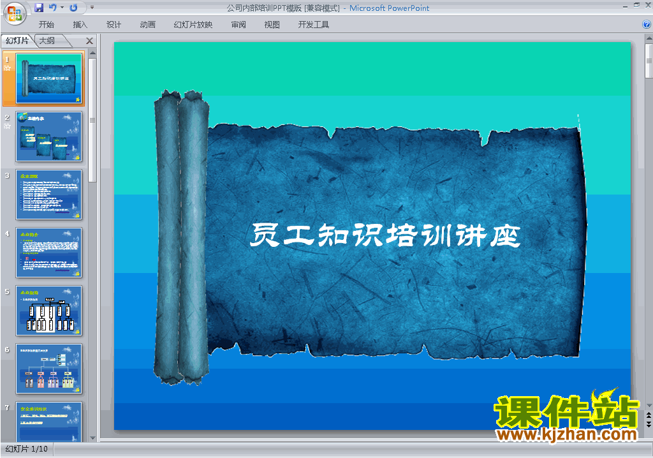Open the 开发工具 ribbon tab
Image resolution: width=653 pixels, height=458 pixels.
pyautogui.click(x=314, y=25)
